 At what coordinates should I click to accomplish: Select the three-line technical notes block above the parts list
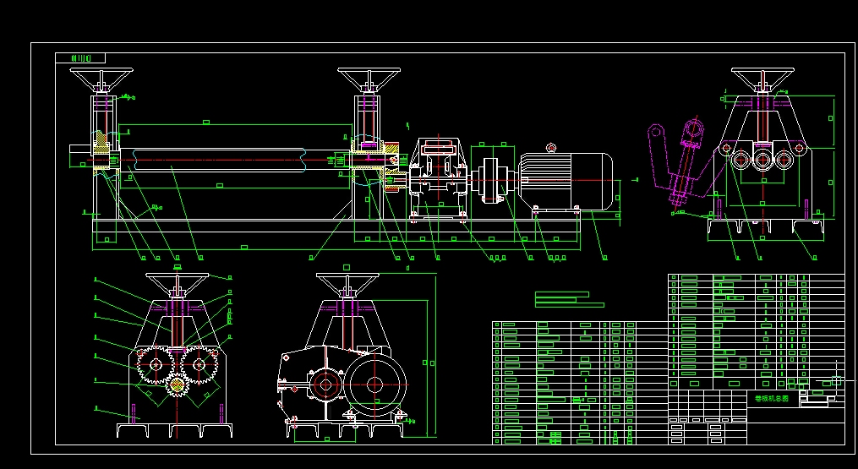click(x=569, y=299)
